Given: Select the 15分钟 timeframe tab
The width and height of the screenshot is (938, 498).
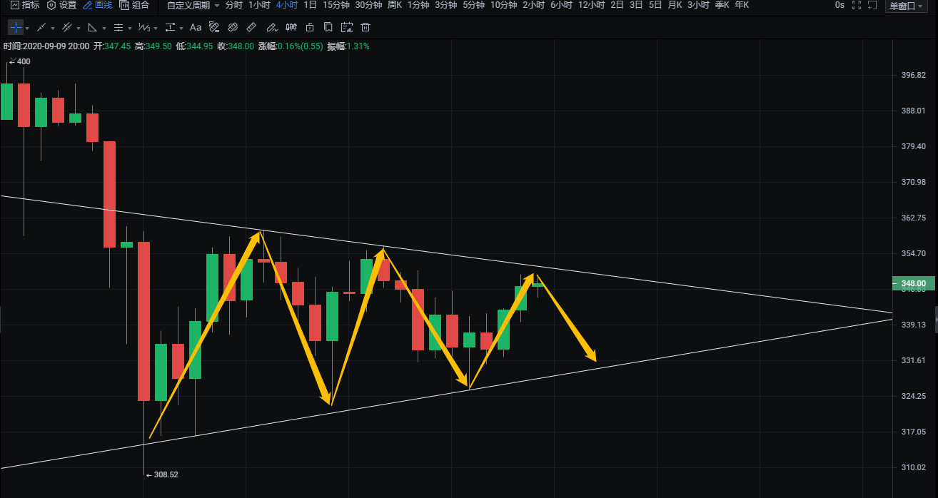Looking at the screenshot, I should pos(336,5).
